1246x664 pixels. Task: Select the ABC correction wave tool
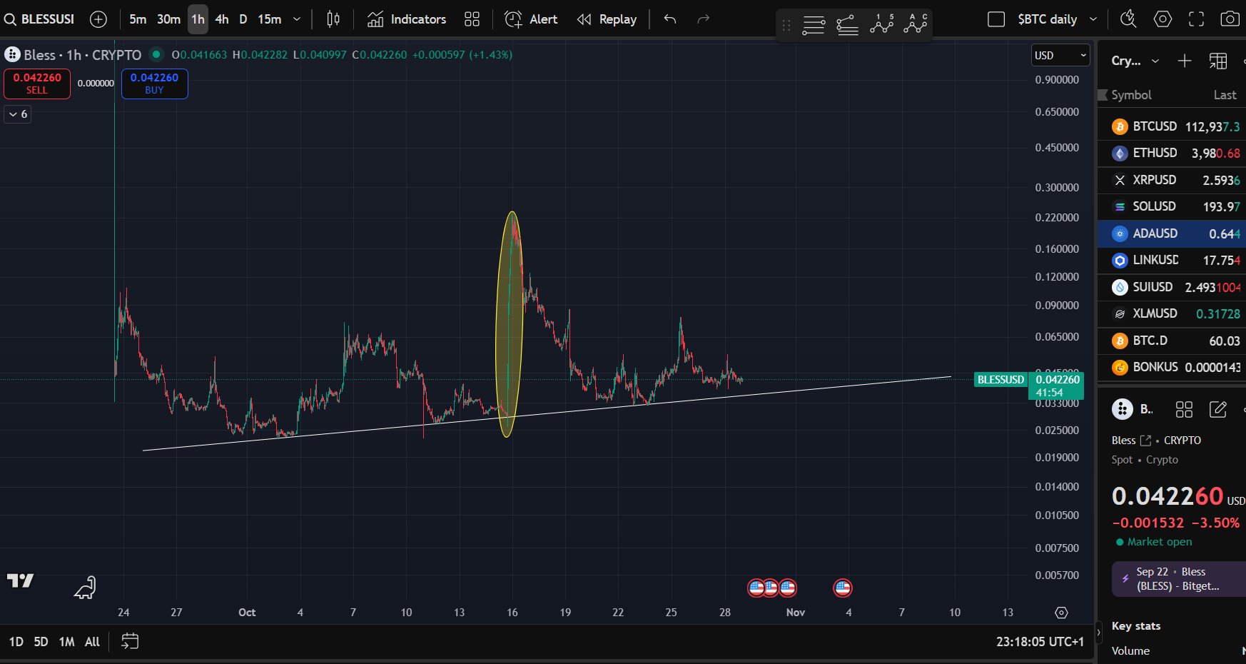[x=916, y=24]
